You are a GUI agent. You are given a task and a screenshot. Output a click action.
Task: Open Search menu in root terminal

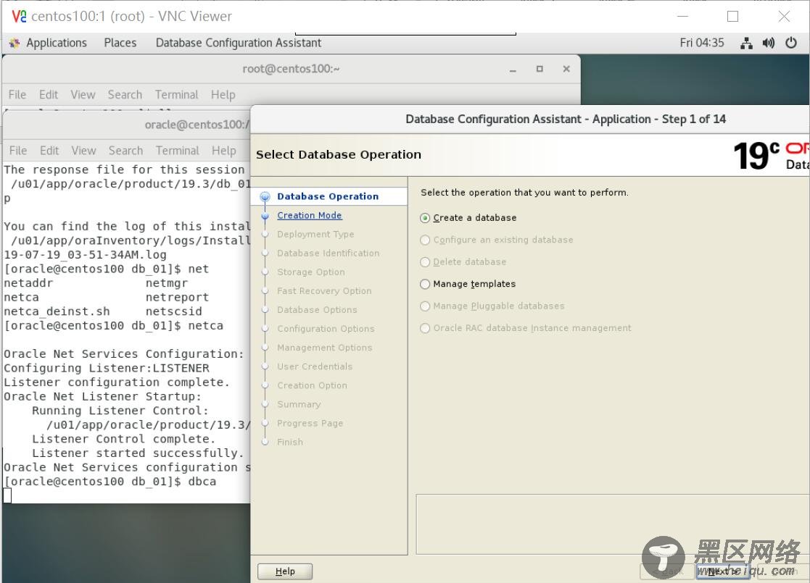pos(125,95)
